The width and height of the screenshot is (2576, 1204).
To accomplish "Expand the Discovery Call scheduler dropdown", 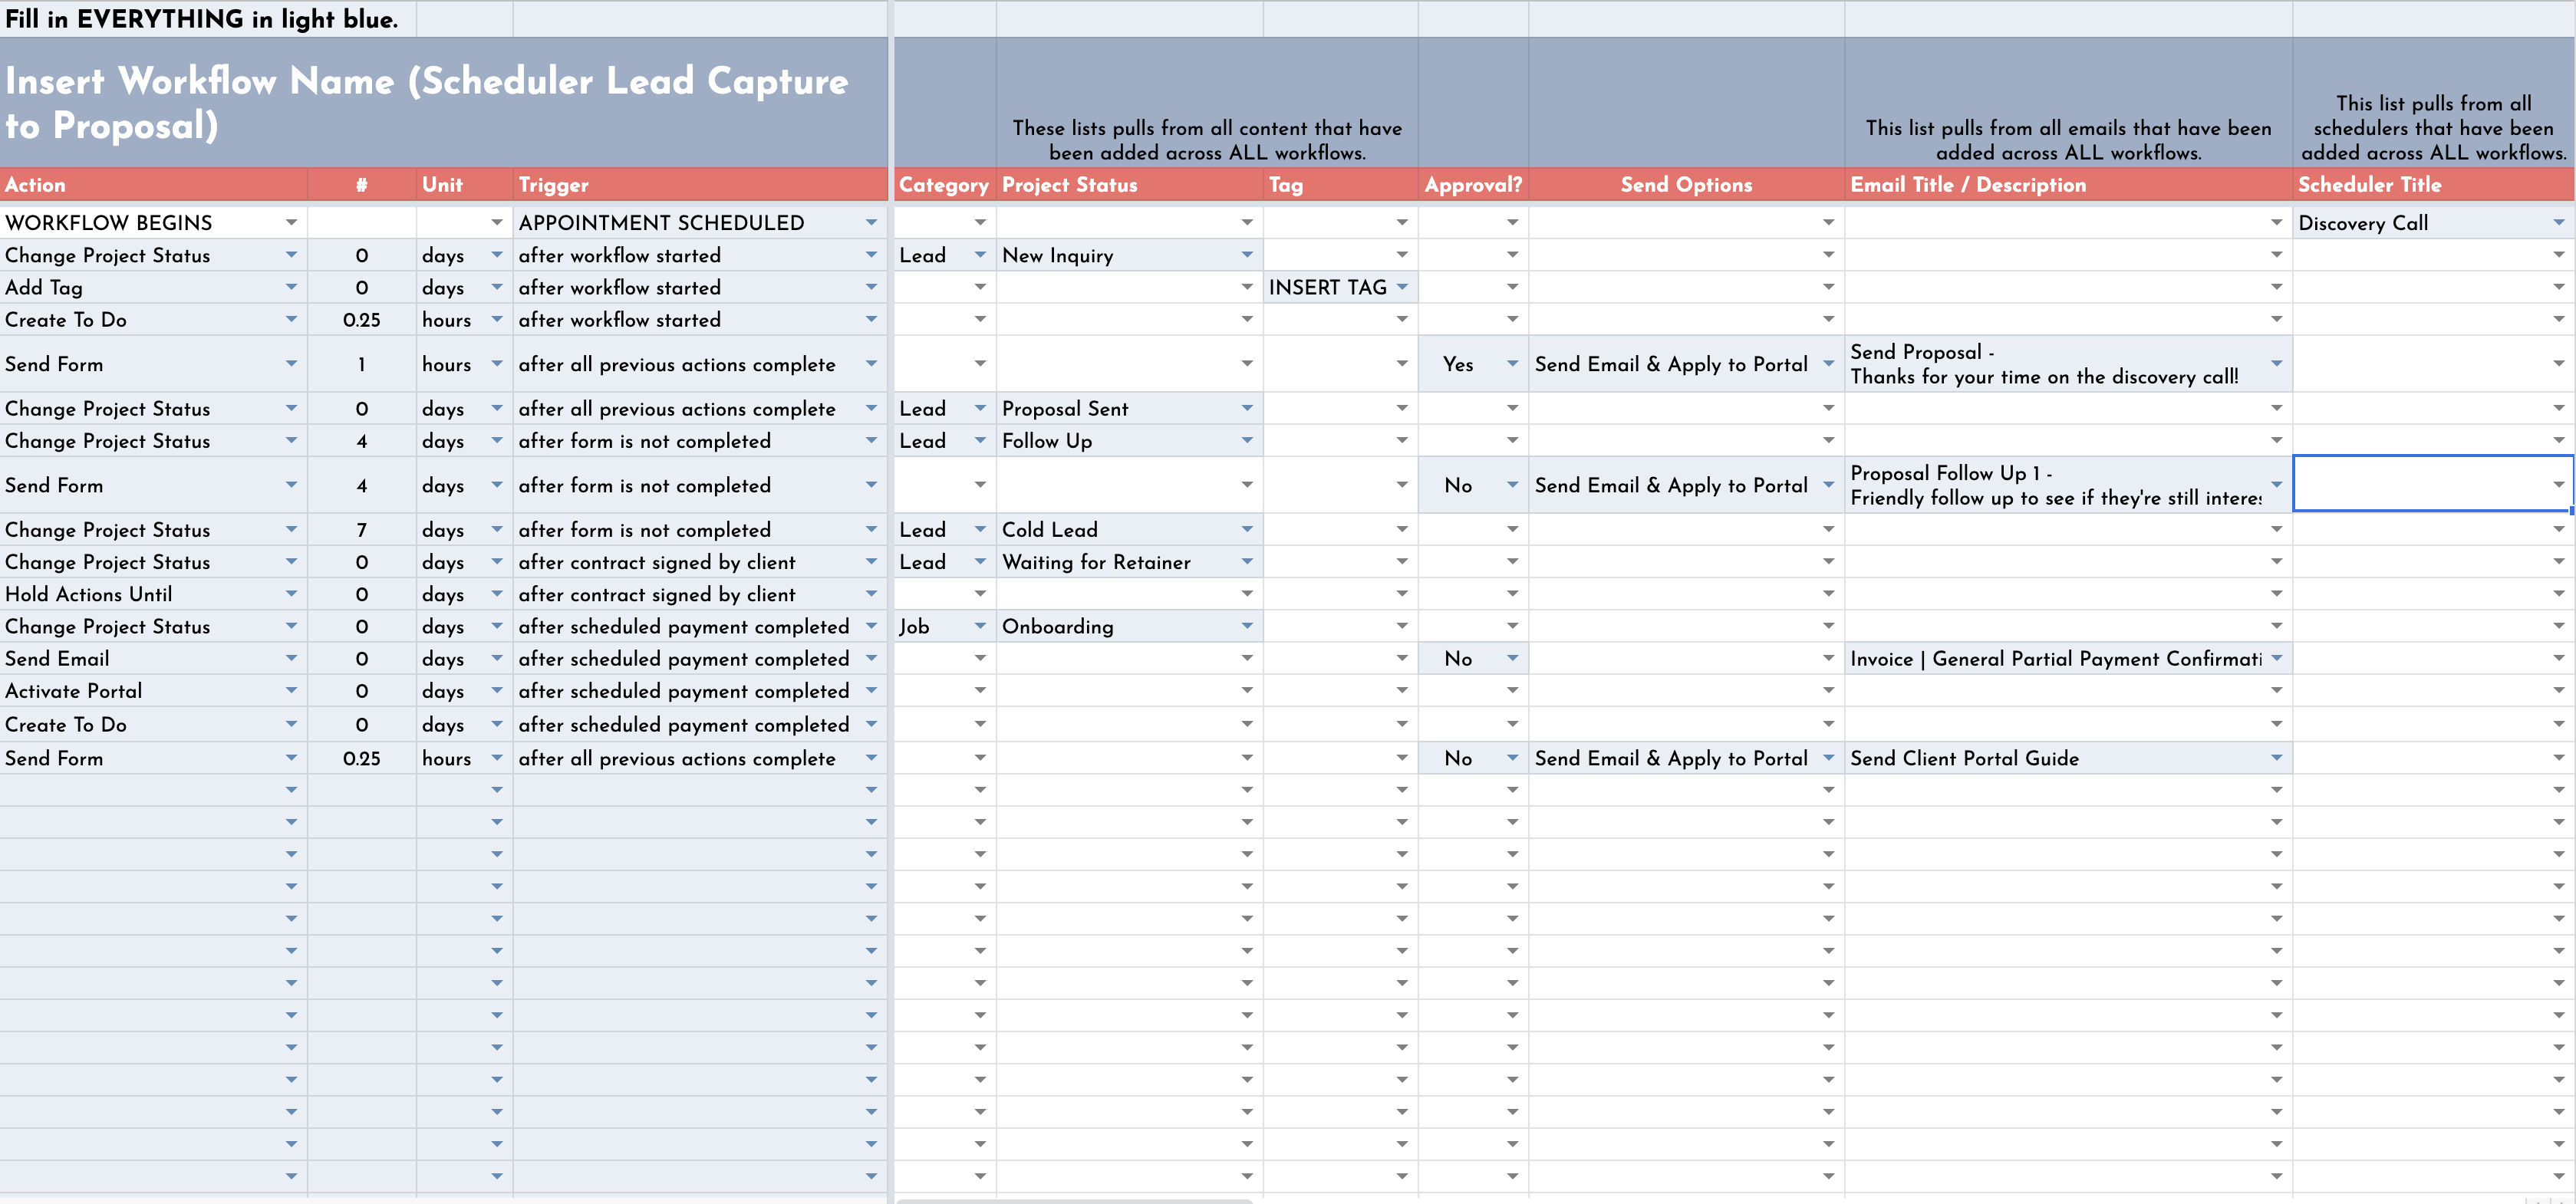I will [2558, 223].
